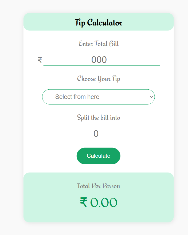Click the 'Total Per Person' heading

[98, 186]
